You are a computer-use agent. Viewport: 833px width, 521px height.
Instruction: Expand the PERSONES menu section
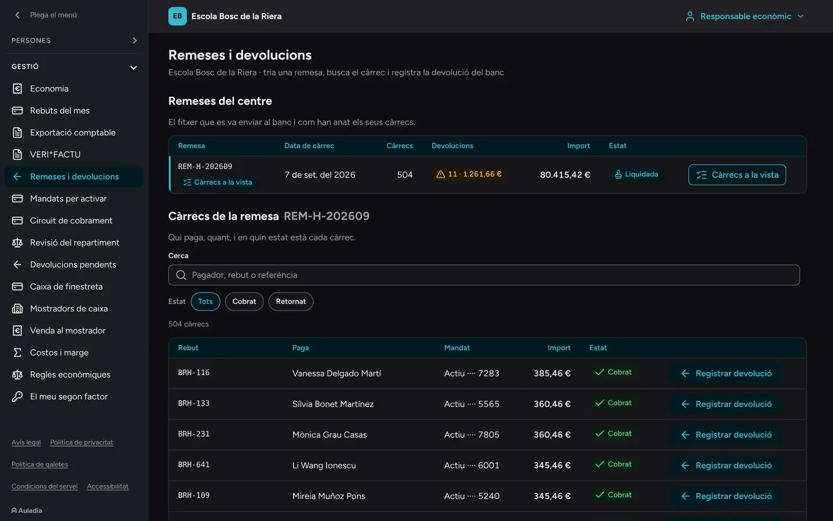[x=73, y=41]
